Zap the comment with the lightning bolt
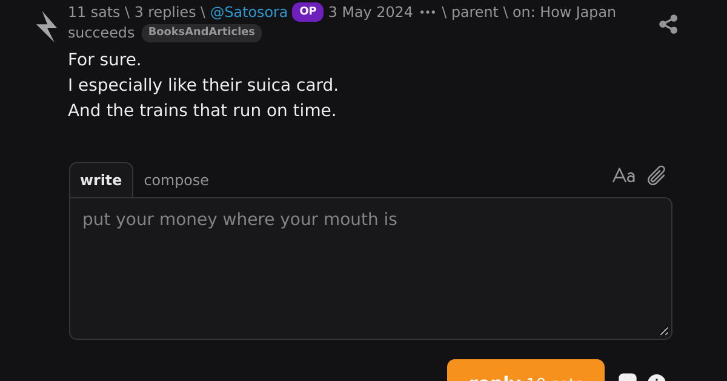This screenshot has height=381, width=727. click(47, 27)
